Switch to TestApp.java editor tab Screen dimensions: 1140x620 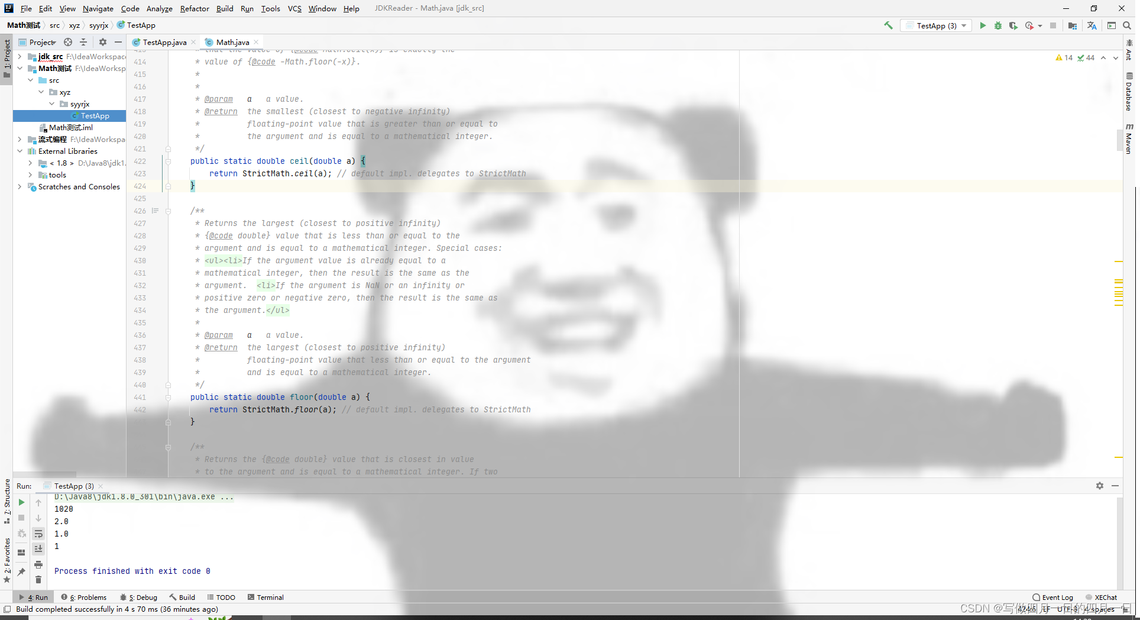(164, 42)
